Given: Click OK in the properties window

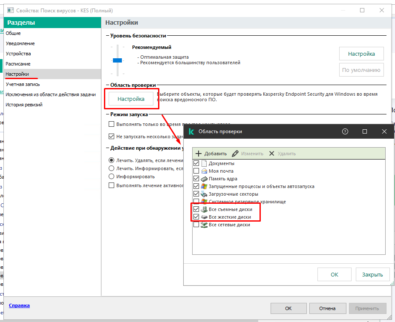Looking at the screenshot, I should tap(288, 308).
